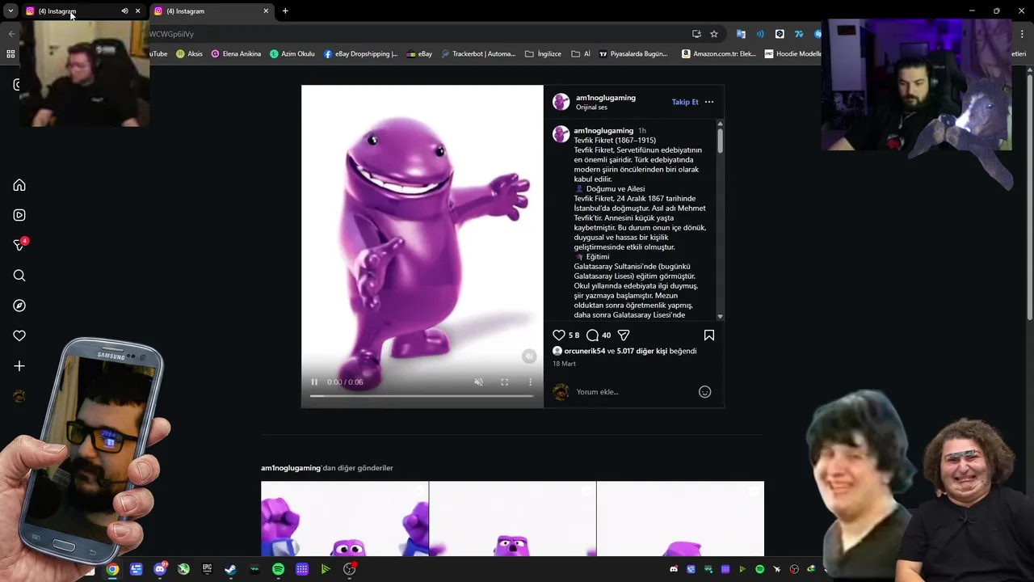
Task: Open middle thumbnail in other posts row
Action: tap(512, 519)
